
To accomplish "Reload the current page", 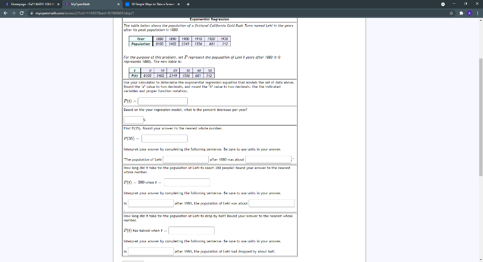I will point(22,13).
